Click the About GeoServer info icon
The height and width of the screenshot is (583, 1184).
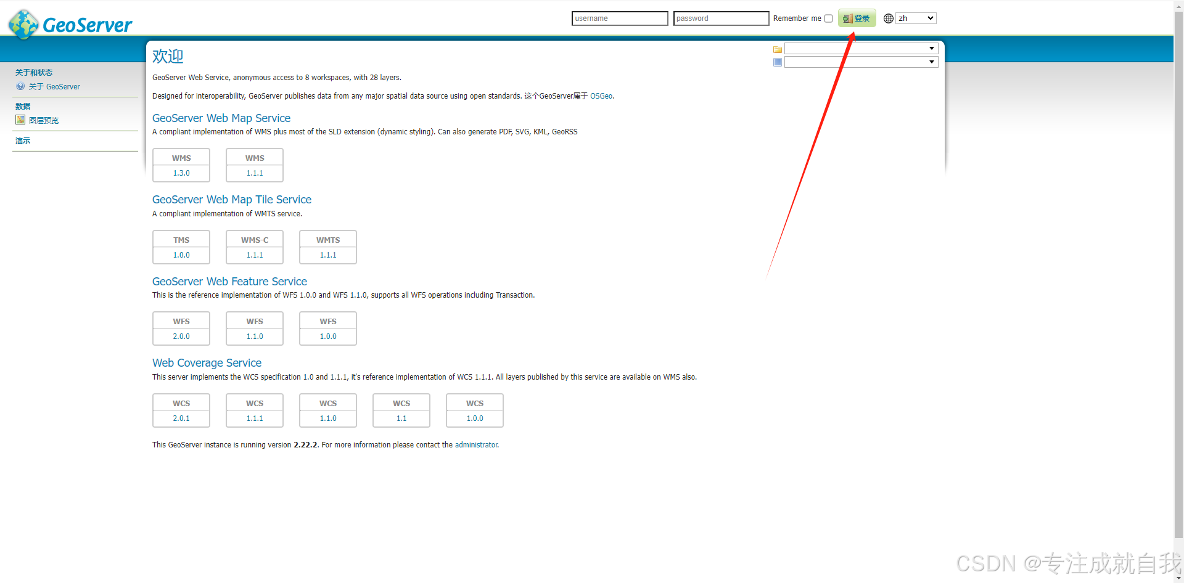20,86
